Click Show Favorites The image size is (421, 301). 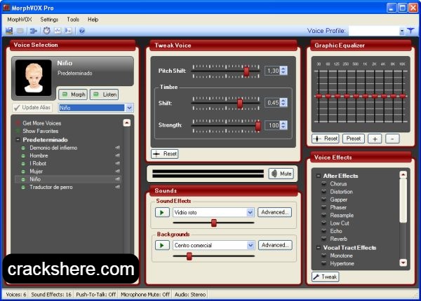pos(41,131)
